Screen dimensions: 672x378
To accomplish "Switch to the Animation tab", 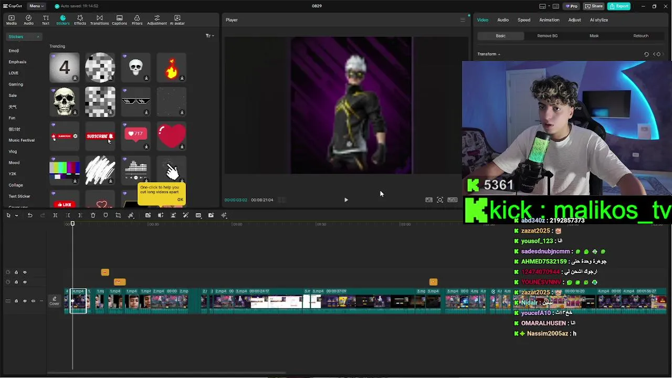I will click(x=549, y=20).
